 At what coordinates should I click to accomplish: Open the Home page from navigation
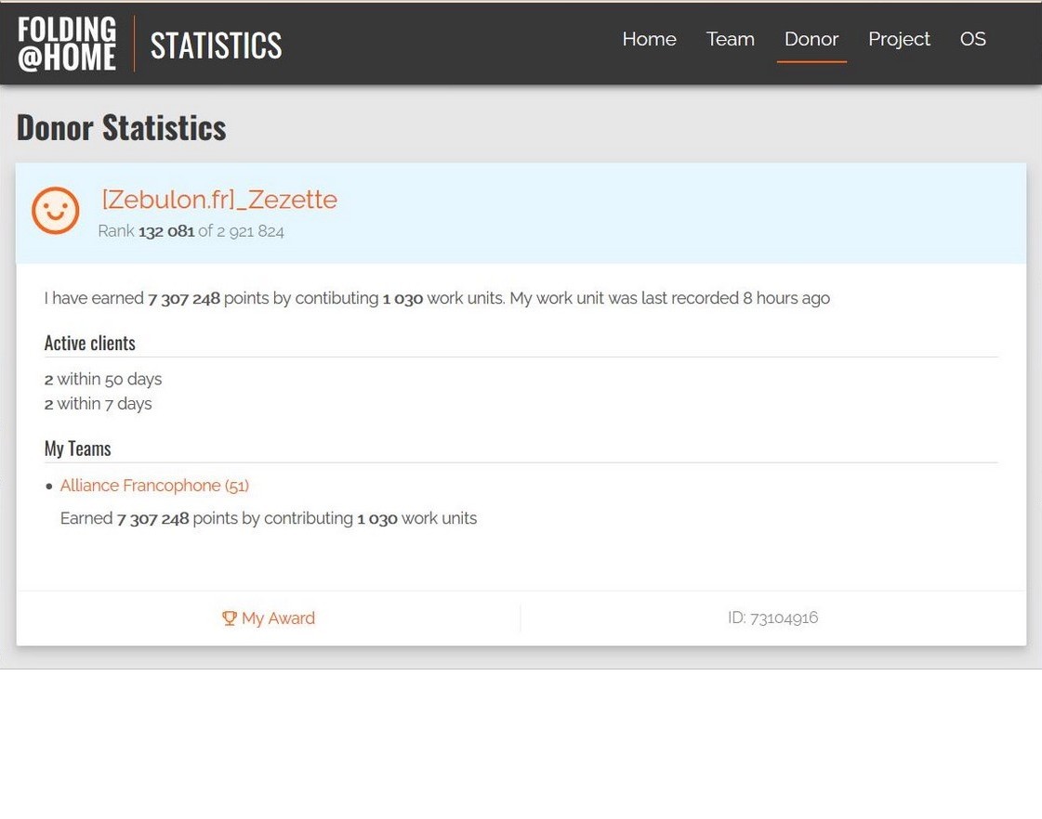(x=649, y=39)
